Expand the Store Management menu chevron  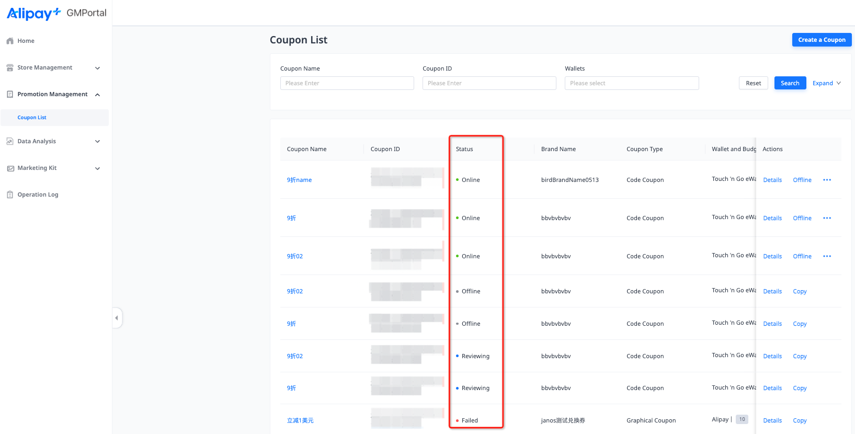coord(97,68)
